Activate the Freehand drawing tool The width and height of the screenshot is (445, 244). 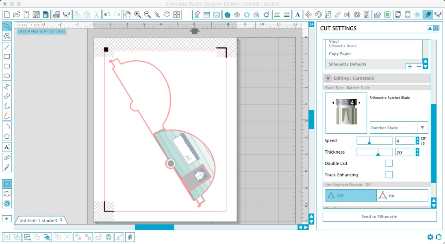point(7,107)
